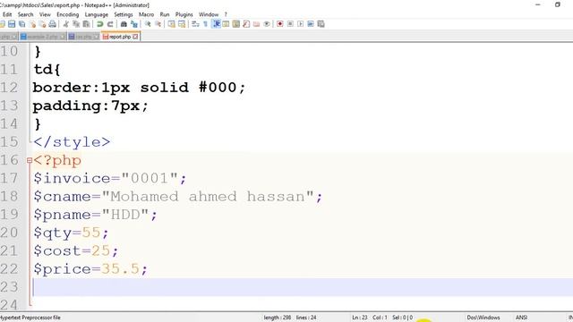Click the $qty=55; code line
Screen dimensions: 573x322
pos(71,233)
